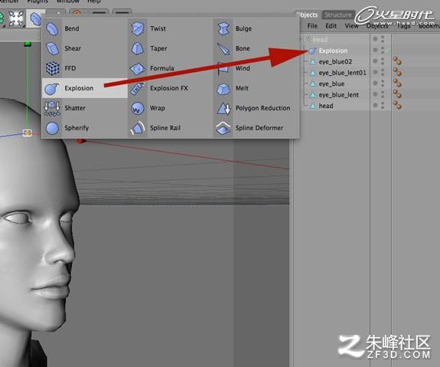Toggle visibility dots for Head parent object
The image size is (440, 367).
click(x=383, y=39)
